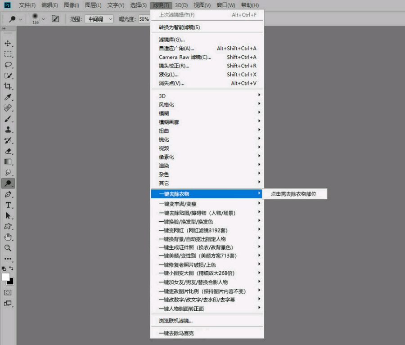Click 一键去除马赛克

pos(207,333)
